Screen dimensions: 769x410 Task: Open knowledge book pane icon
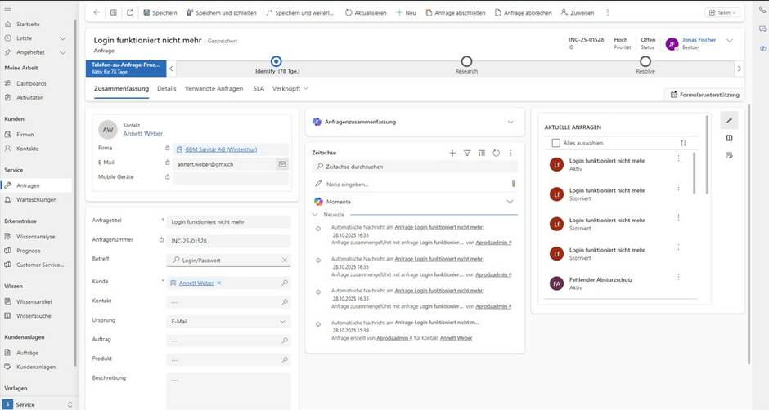[x=729, y=138]
